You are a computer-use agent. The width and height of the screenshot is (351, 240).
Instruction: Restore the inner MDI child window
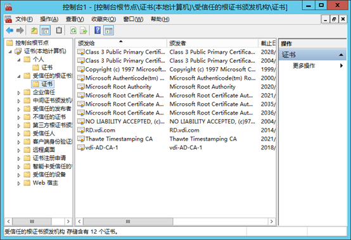pos(334,19)
